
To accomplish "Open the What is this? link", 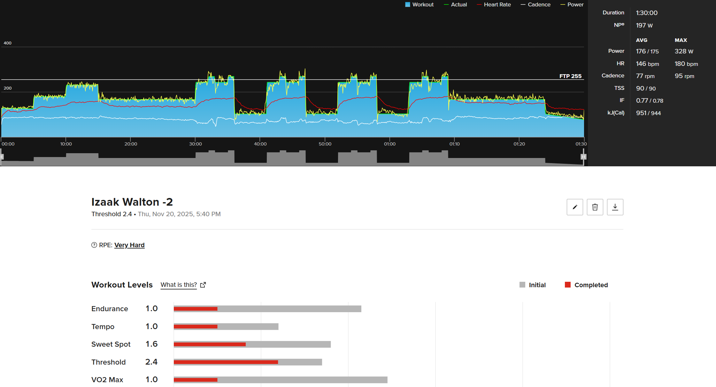I will pos(179,285).
